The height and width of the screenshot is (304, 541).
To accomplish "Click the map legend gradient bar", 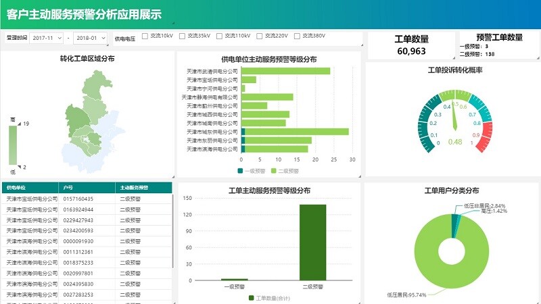I will [x=13, y=145].
